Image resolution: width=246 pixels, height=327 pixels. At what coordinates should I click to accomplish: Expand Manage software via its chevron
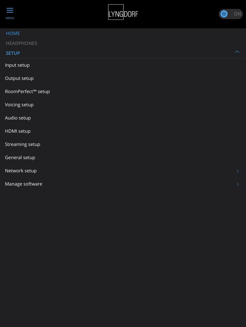tap(238, 184)
